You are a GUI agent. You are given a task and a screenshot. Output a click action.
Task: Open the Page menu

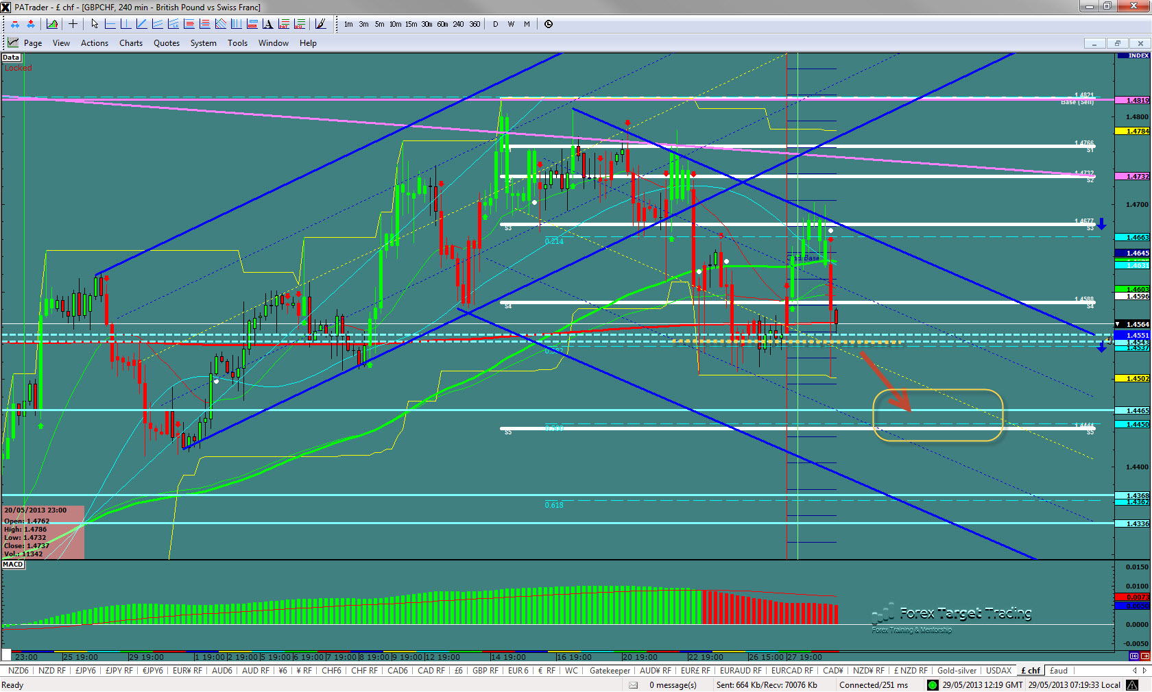pos(33,43)
